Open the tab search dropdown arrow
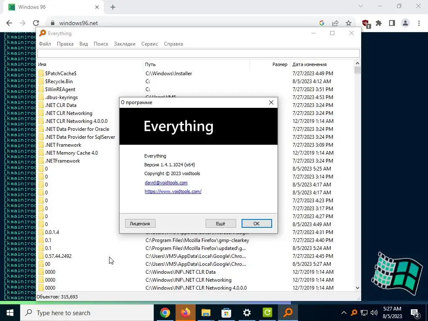428x321 pixels. tap(361, 6)
